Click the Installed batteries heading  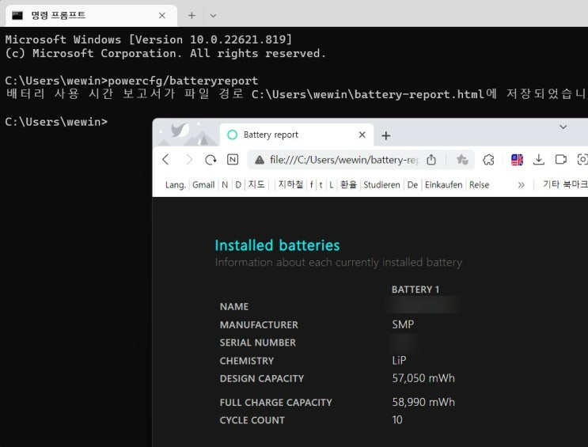(277, 245)
